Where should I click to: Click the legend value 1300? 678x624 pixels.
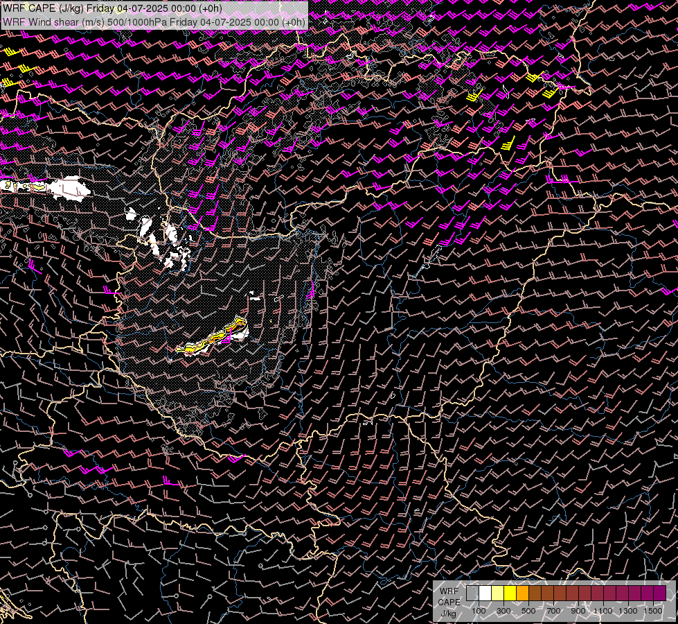tap(628, 611)
